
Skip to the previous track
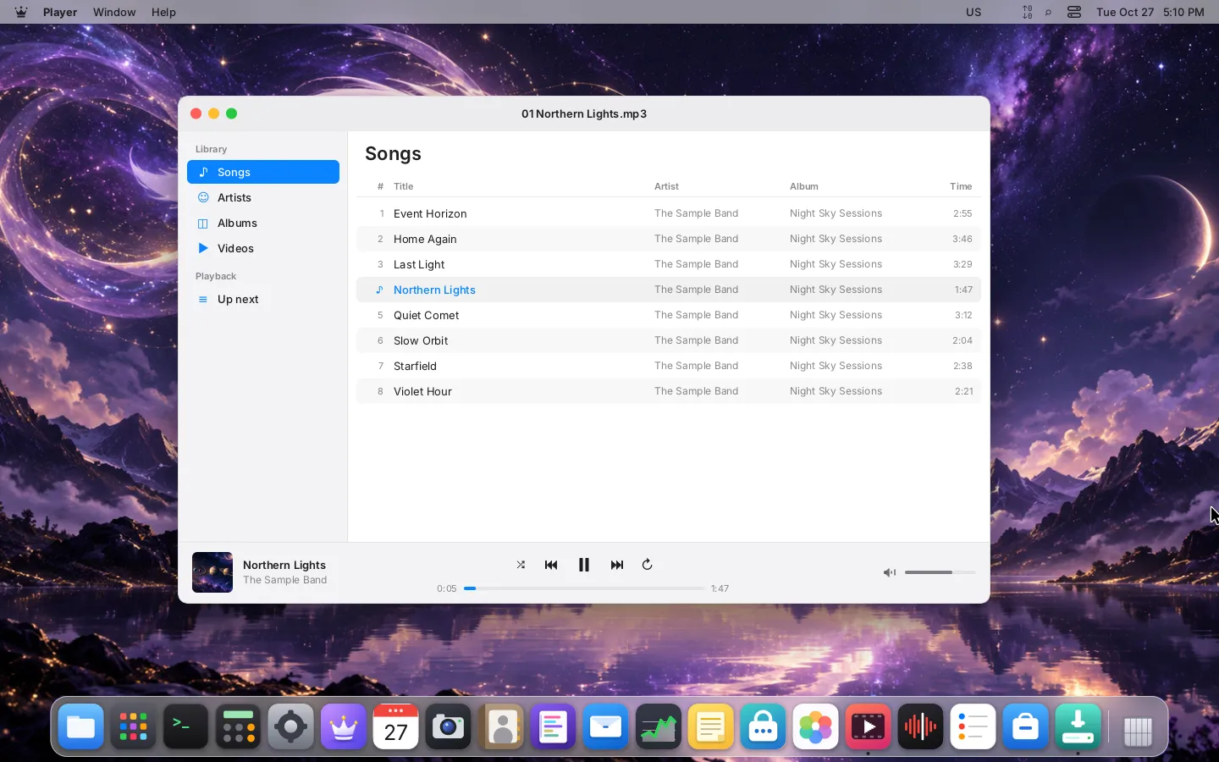[551, 565]
